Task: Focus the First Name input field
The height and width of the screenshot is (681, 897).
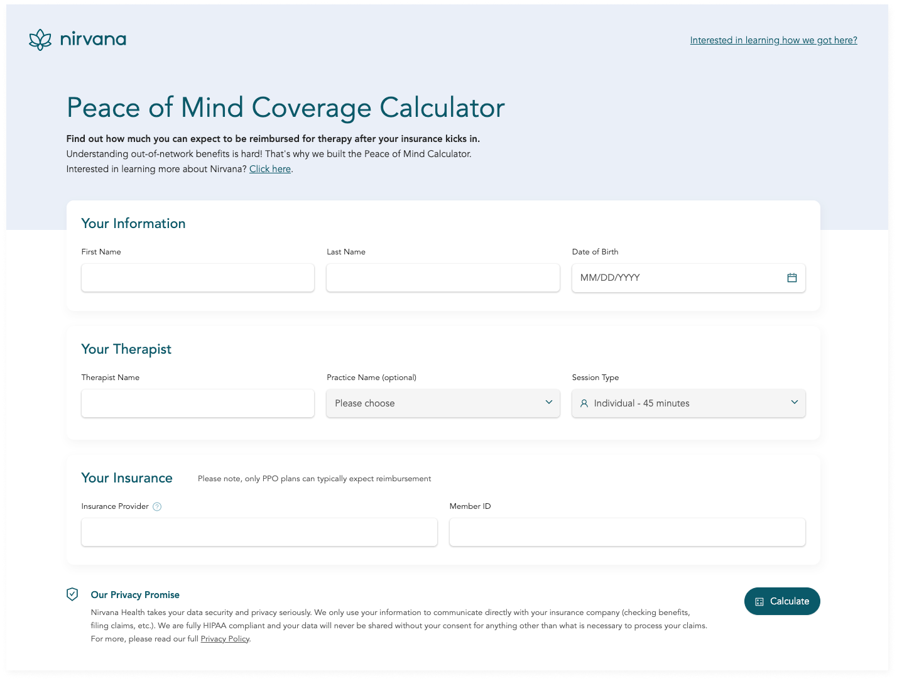Action: pos(198,278)
